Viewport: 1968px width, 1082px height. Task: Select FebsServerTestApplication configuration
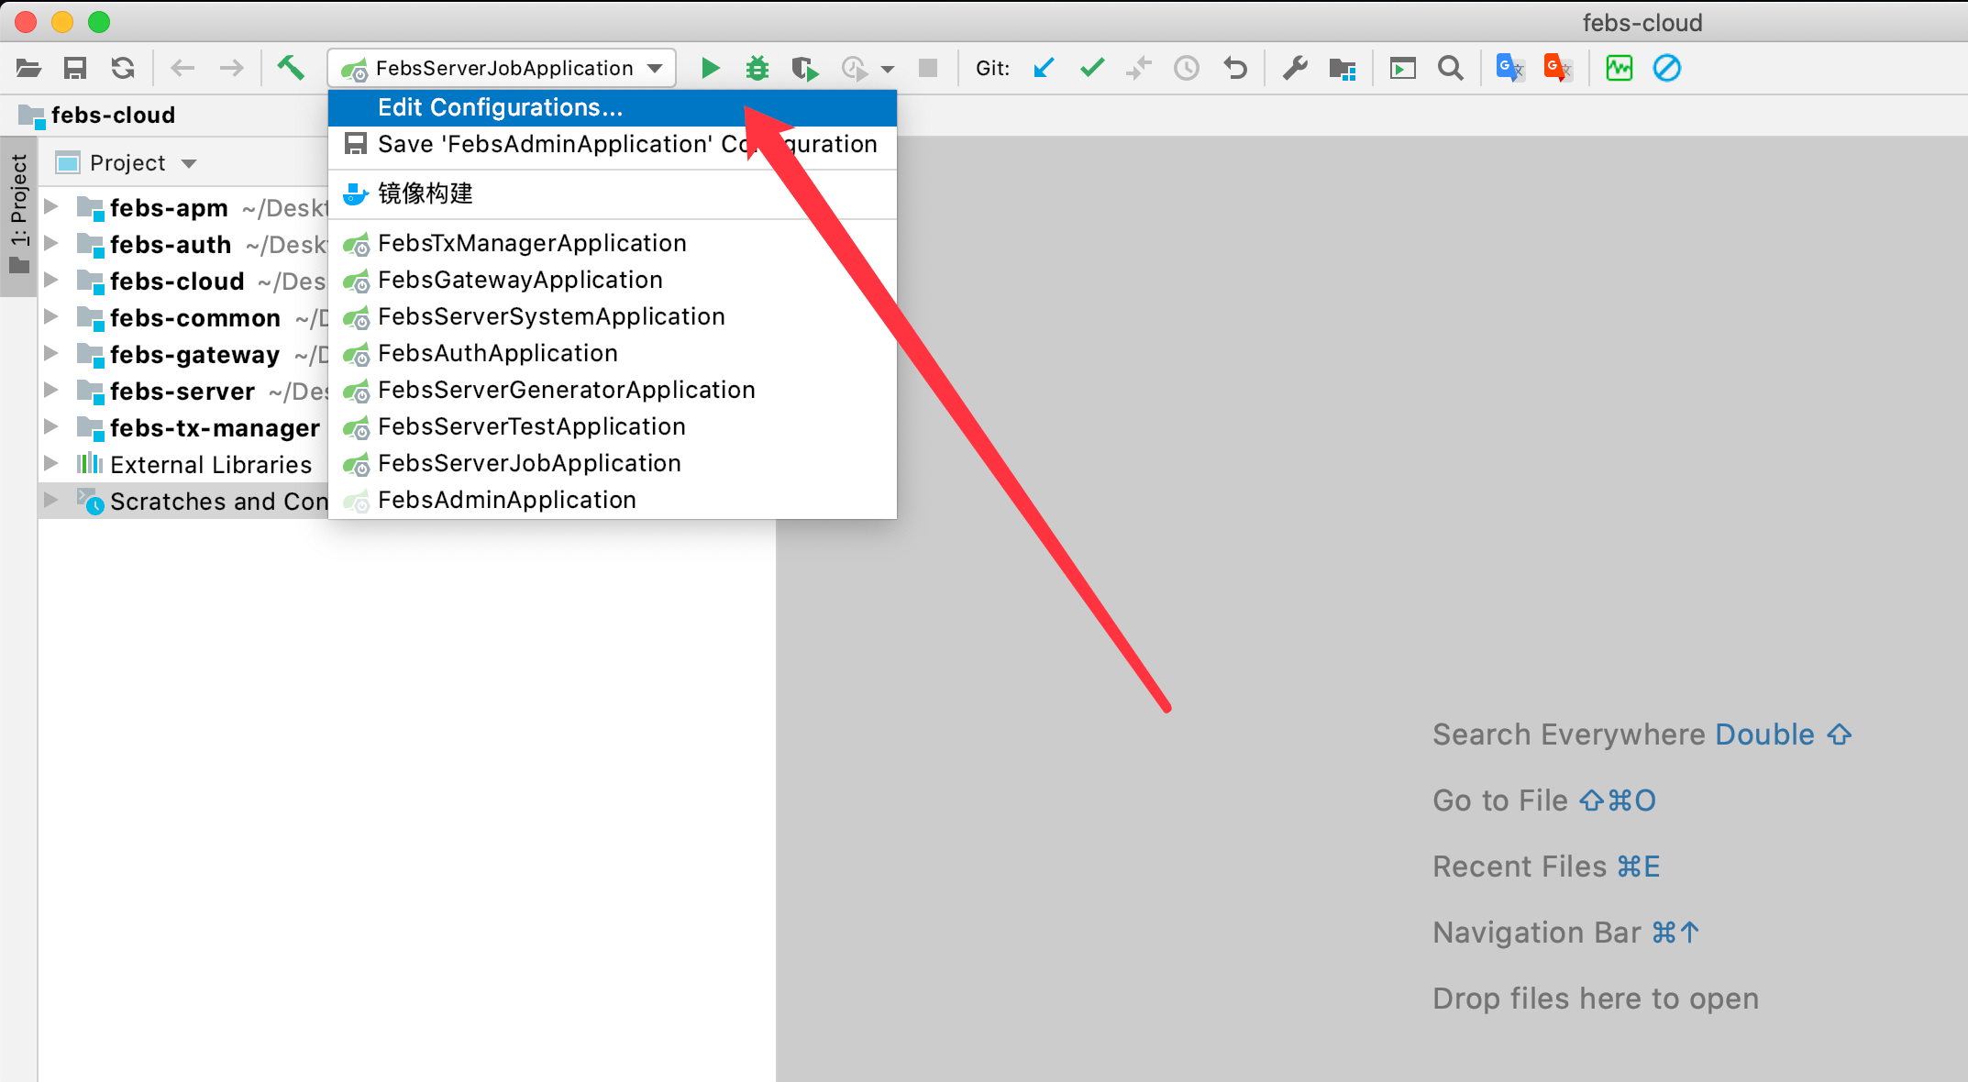[x=613, y=426]
